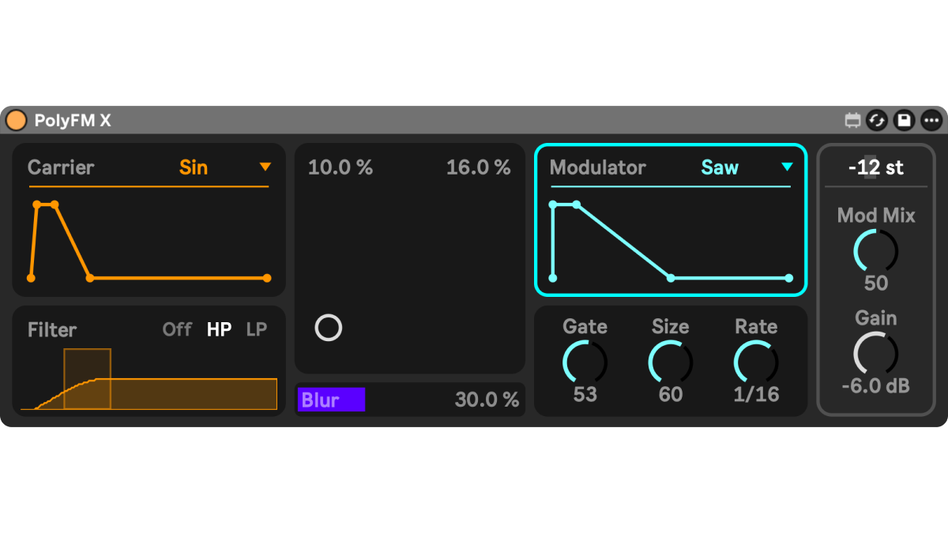
Task: Click the Mod Mix knob
Action: [875, 251]
